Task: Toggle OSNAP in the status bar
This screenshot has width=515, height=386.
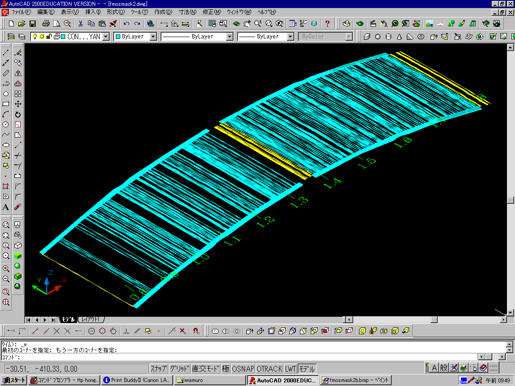Action: 243,369
